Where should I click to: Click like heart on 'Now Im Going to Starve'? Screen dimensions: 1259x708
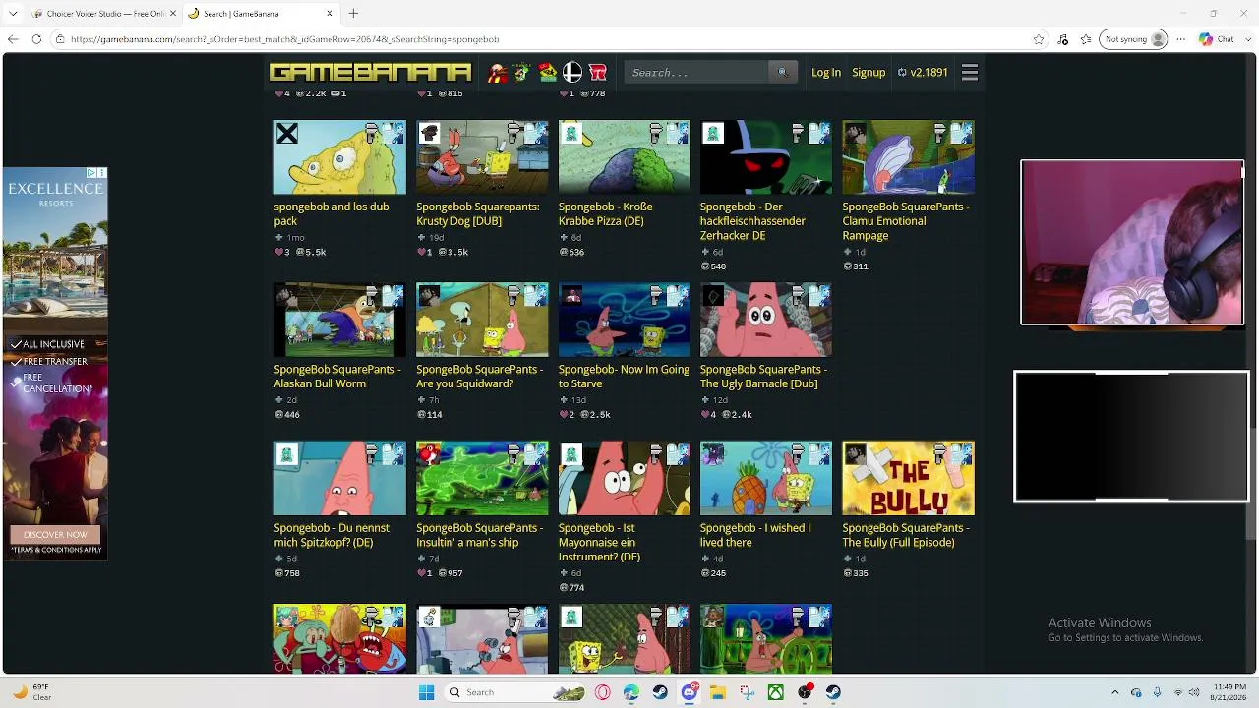563,415
